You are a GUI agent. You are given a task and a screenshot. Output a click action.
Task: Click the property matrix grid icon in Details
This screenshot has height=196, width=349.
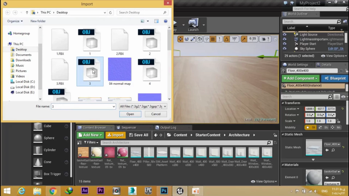(x=337, y=97)
